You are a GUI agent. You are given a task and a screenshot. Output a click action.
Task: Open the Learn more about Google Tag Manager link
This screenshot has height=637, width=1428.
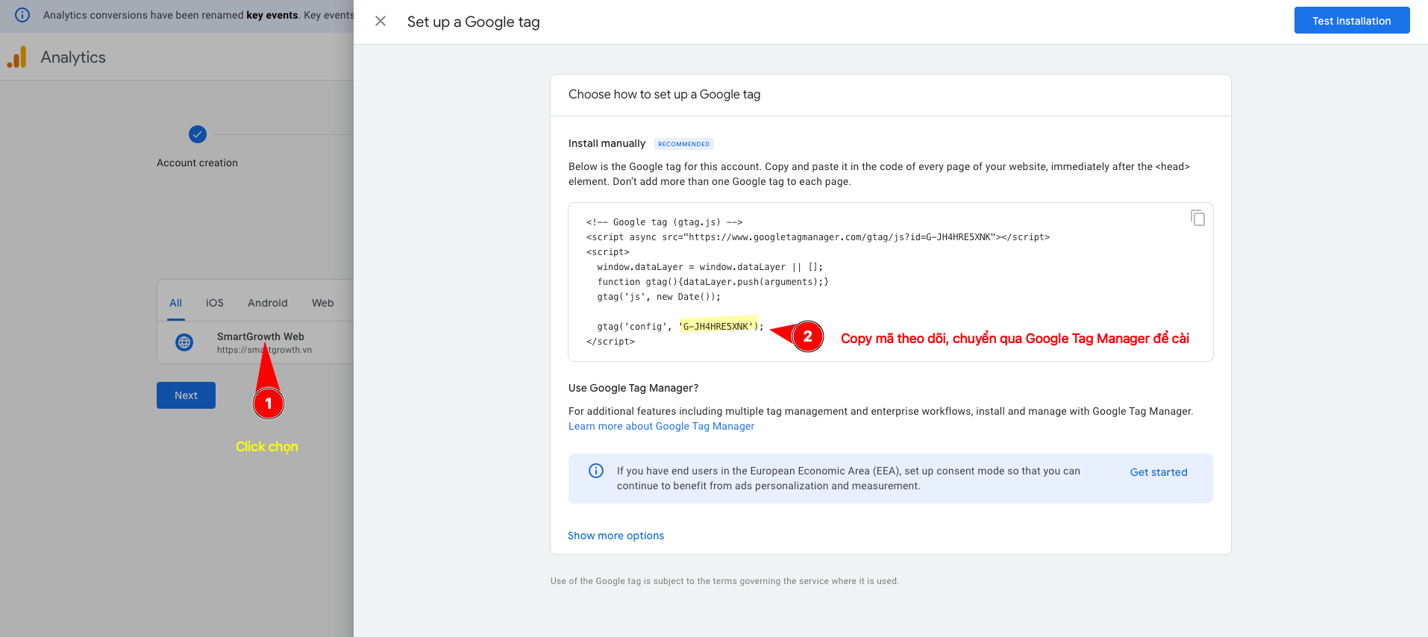coord(661,426)
